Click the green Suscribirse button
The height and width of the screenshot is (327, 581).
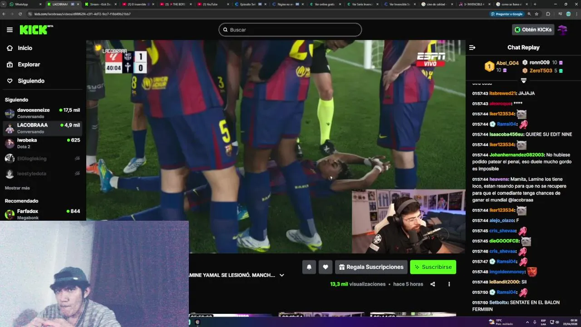(x=433, y=267)
